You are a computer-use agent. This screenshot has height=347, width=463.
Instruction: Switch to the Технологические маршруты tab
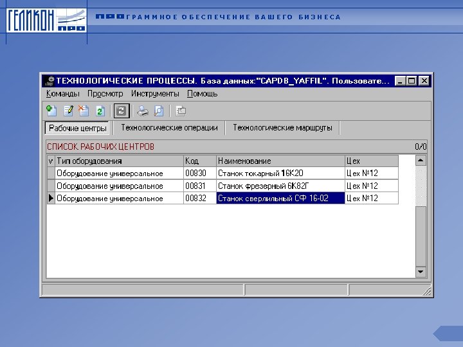click(282, 128)
